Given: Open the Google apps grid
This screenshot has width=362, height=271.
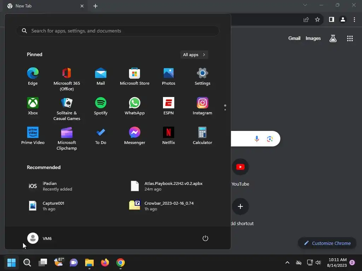Looking at the screenshot, I should [350, 38].
